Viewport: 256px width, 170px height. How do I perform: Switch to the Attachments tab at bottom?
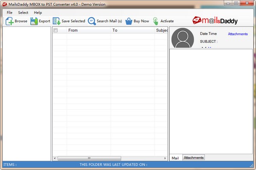194,158
